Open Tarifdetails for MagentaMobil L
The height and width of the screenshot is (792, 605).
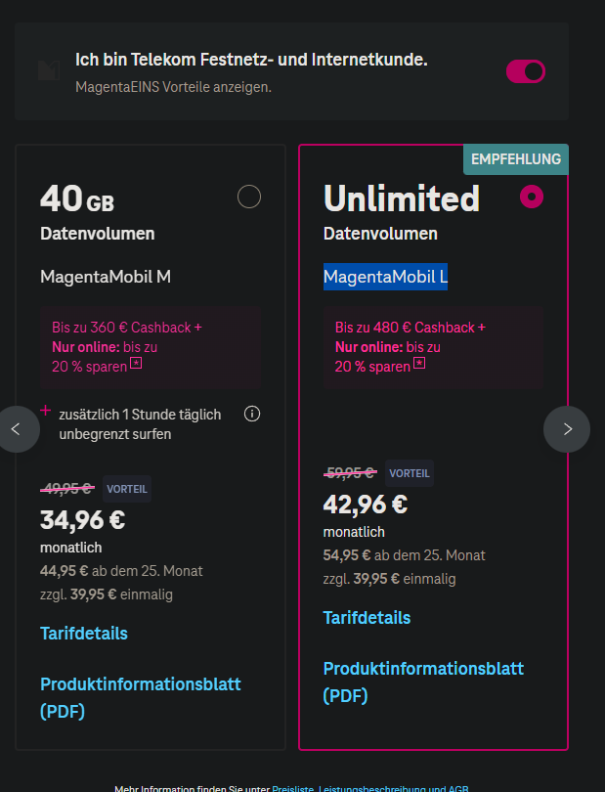[367, 618]
